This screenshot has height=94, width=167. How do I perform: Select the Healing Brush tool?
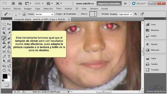pos(4,38)
